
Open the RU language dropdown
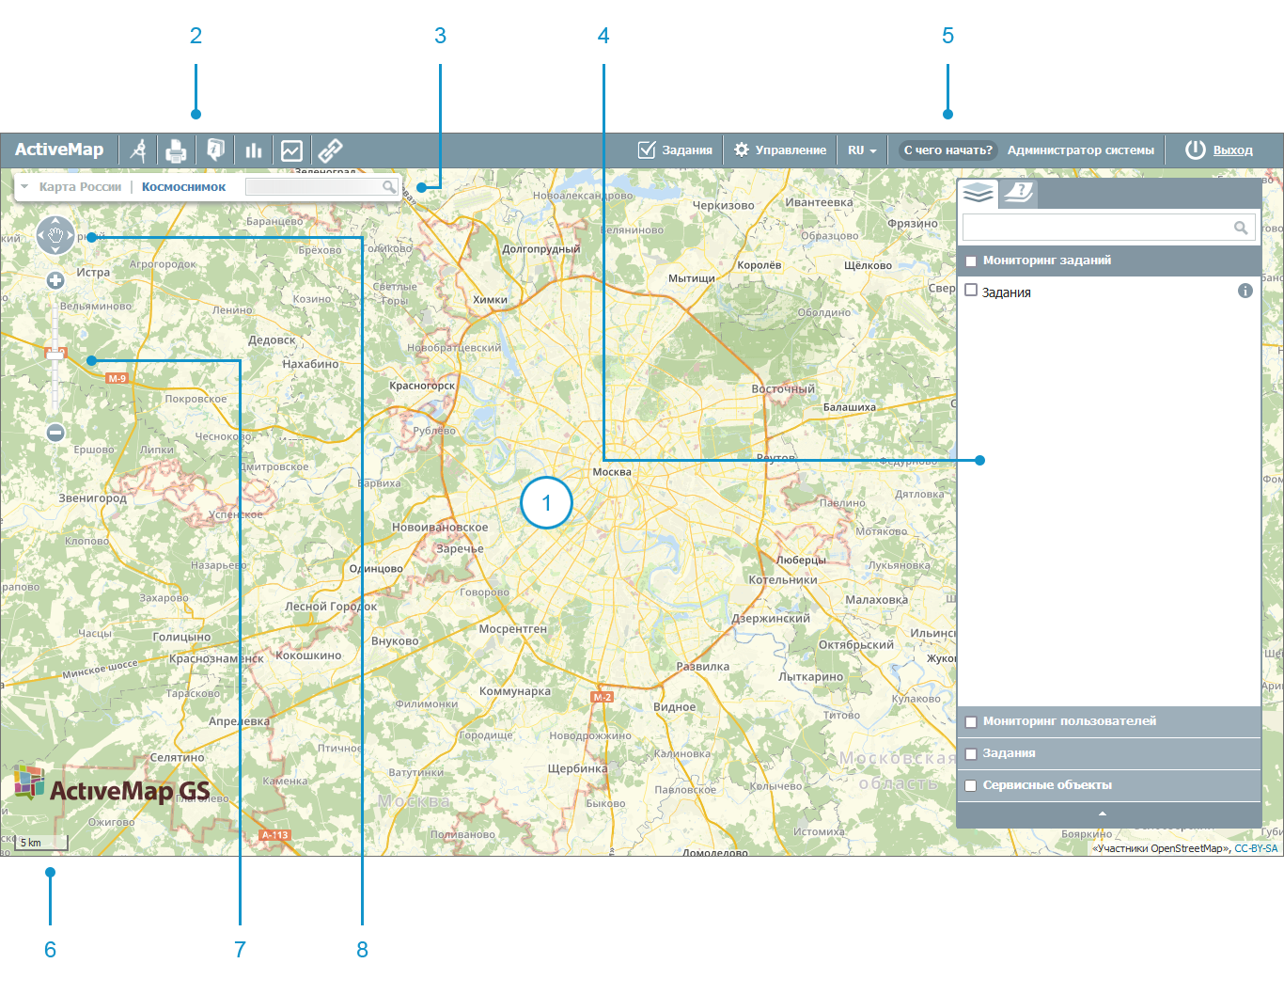click(x=862, y=150)
